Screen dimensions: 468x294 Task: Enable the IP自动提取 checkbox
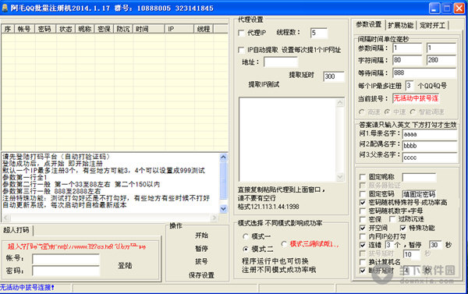241,50
